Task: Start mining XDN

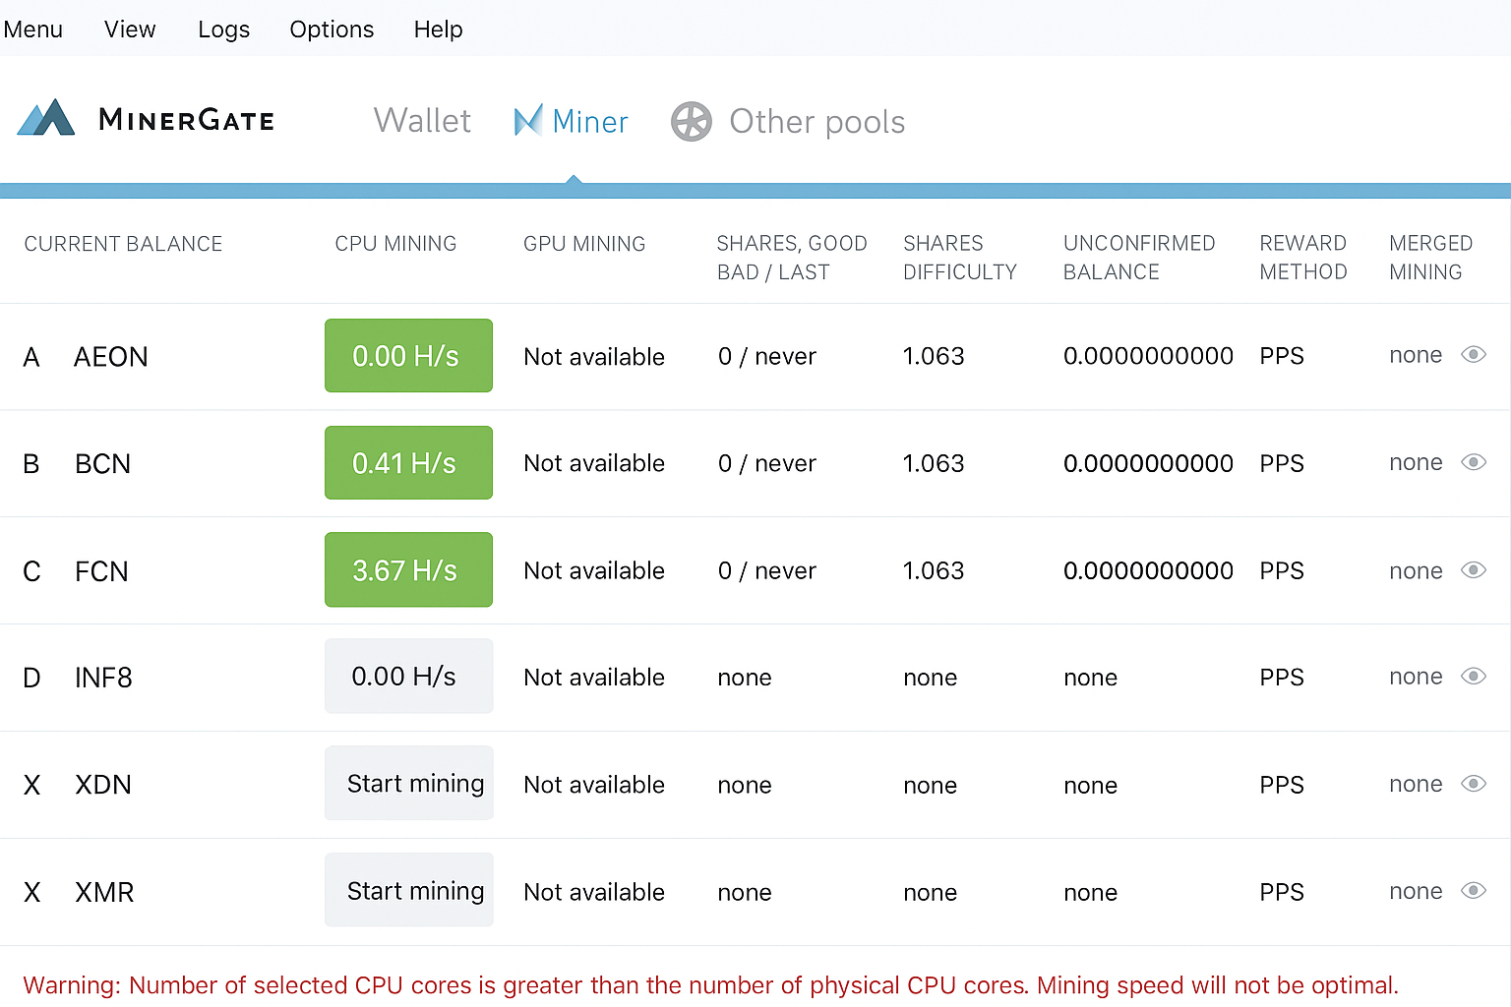Action: click(x=408, y=783)
